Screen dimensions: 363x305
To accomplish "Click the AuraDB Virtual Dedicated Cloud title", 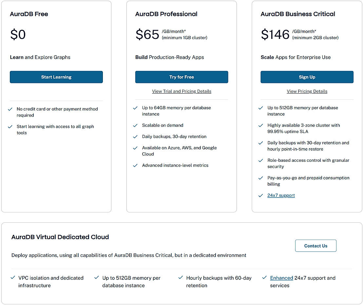I will (60, 237).
